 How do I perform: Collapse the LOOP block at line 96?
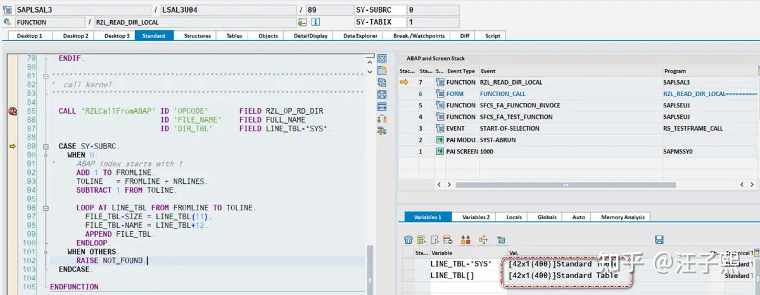(46, 208)
